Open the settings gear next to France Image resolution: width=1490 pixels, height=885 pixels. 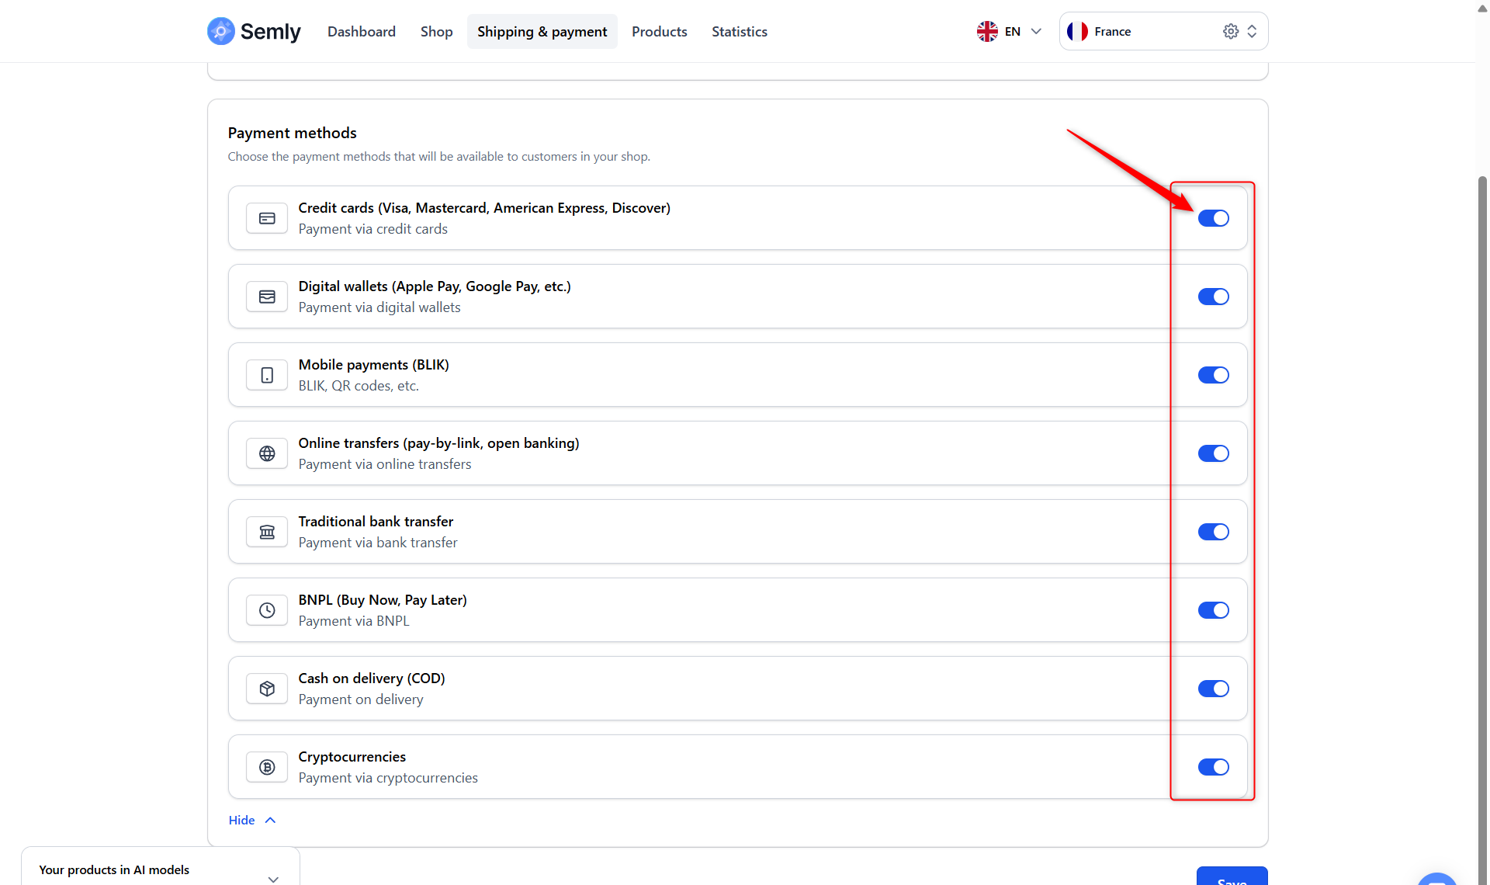coord(1231,31)
